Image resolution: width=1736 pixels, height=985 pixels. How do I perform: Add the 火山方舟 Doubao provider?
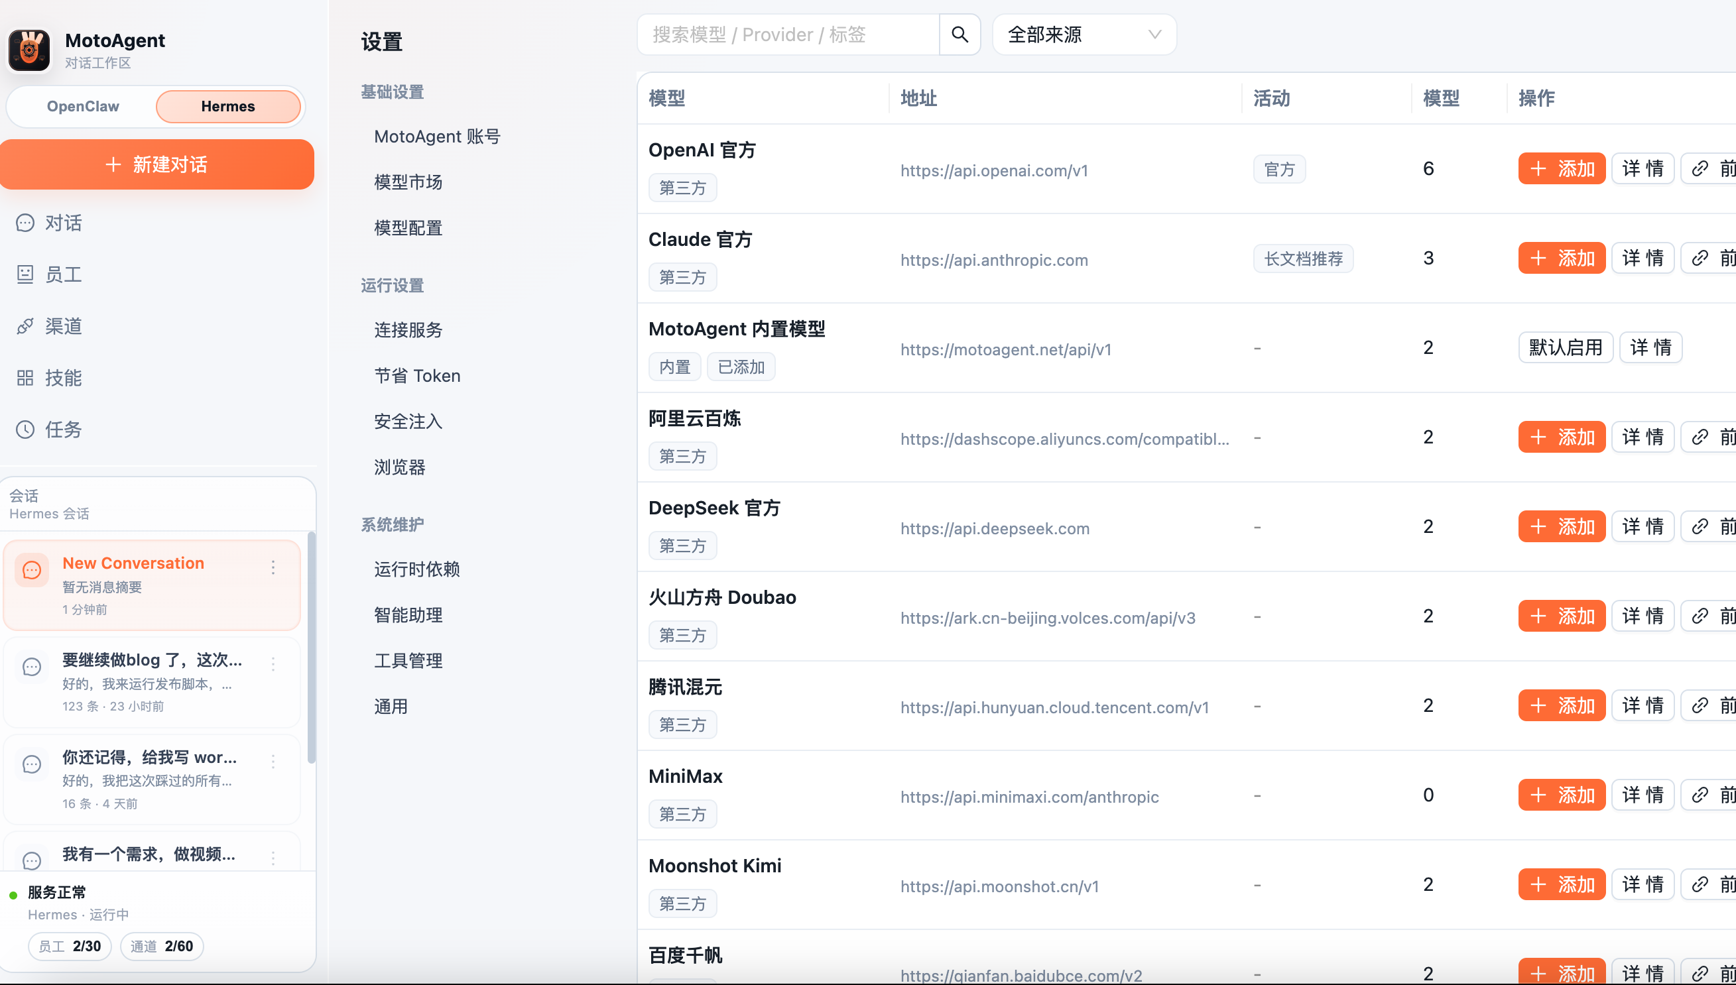(1562, 616)
